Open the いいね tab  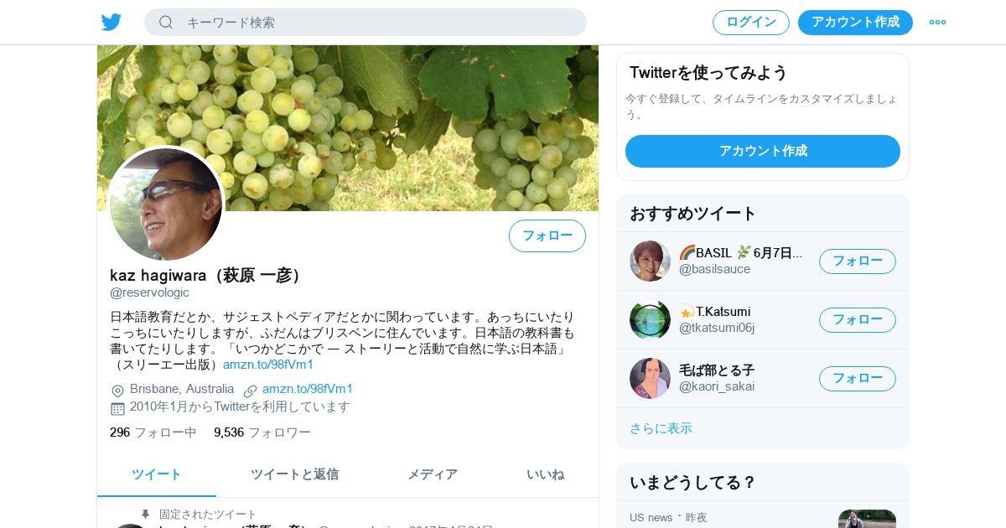[x=545, y=474]
